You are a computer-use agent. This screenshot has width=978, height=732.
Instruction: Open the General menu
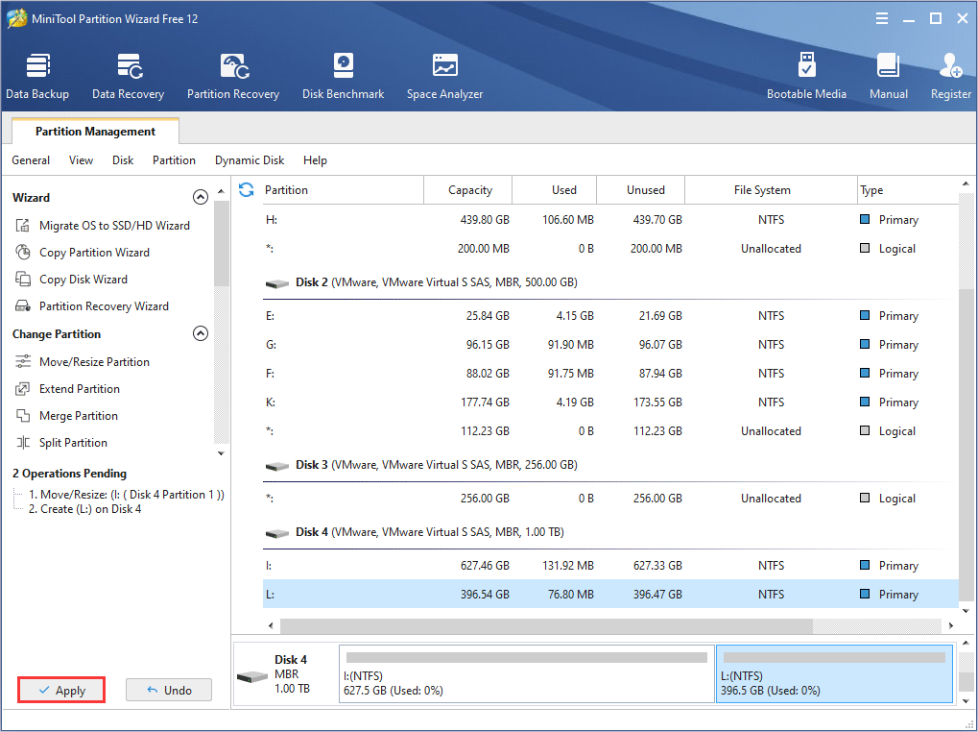tap(31, 160)
